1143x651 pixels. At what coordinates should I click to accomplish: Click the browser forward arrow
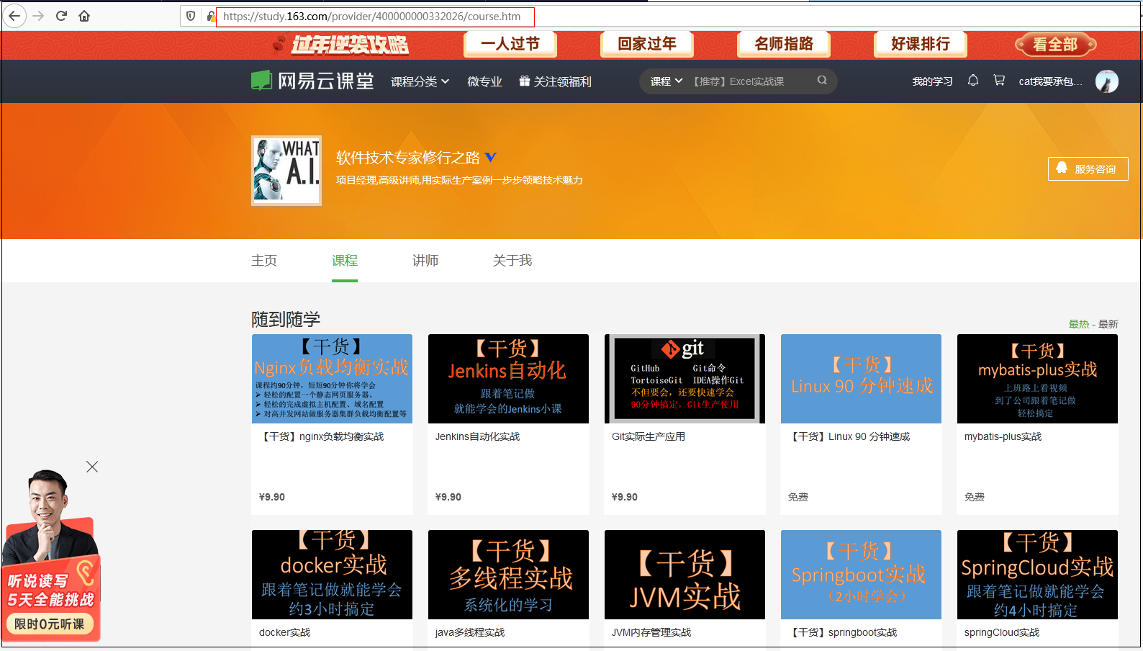pos(38,16)
